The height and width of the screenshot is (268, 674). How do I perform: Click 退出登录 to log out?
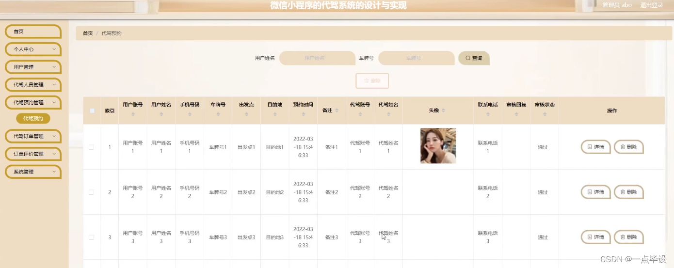tap(652, 5)
